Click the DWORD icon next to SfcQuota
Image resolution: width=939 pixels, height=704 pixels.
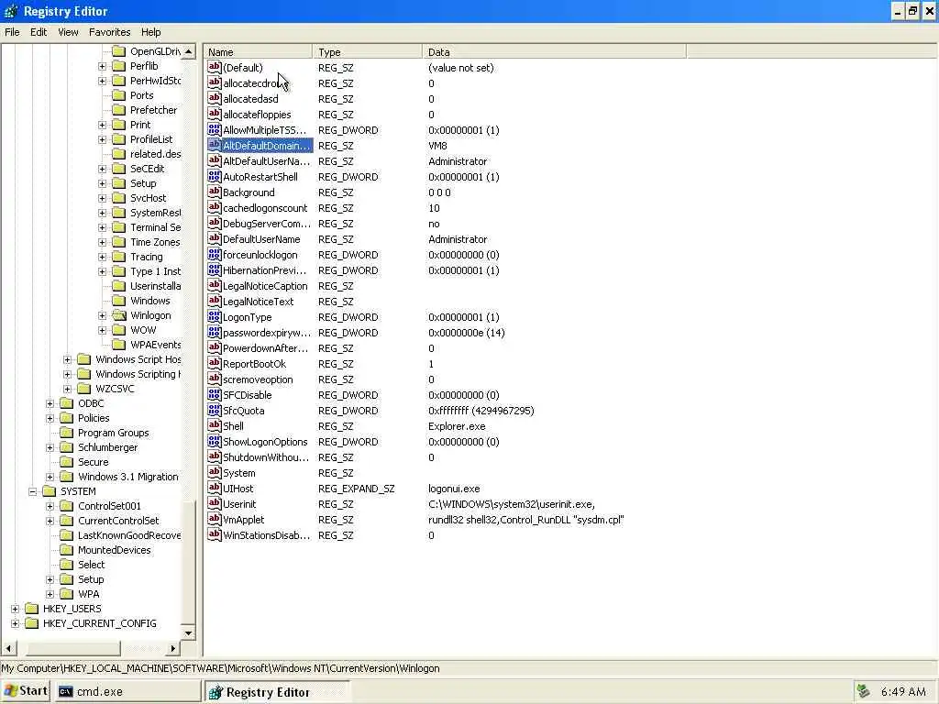coord(215,410)
